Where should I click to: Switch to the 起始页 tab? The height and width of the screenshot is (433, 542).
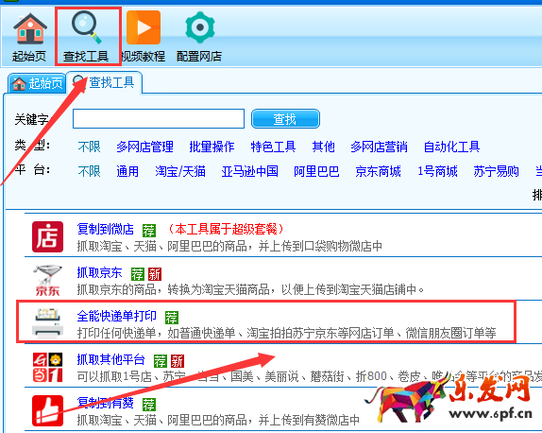(x=38, y=83)
